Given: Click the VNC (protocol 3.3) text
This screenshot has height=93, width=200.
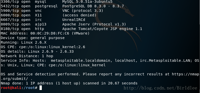Looking at the screenshot, I should pyautogui.click(x=83, y=11).
